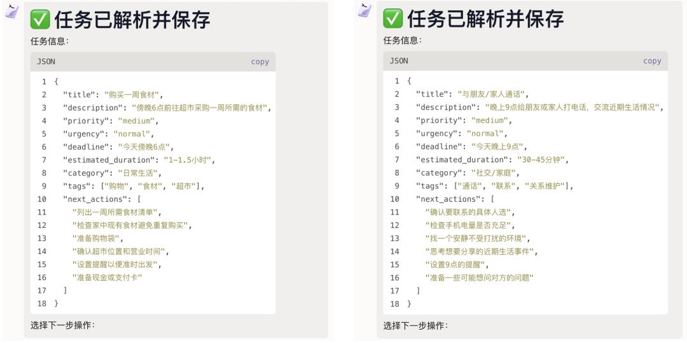Click the green checkmark in the left heading
Viewport: 687px width, 343px height.
click(40, 20)
